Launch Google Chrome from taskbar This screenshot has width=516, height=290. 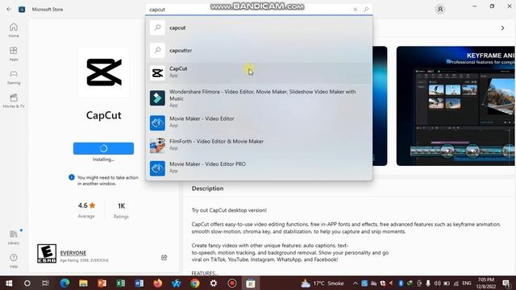pos(195,283)
